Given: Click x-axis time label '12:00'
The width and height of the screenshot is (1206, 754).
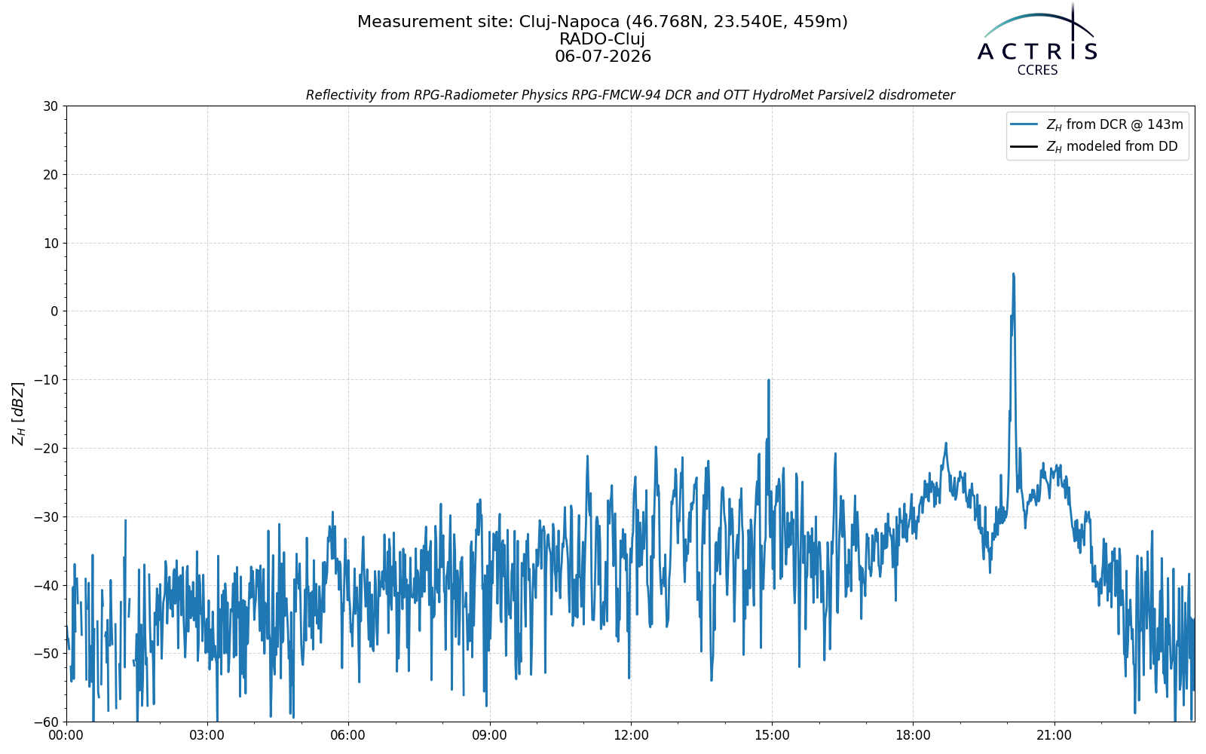Looking at the screenshot, I should tap(631, 736).
